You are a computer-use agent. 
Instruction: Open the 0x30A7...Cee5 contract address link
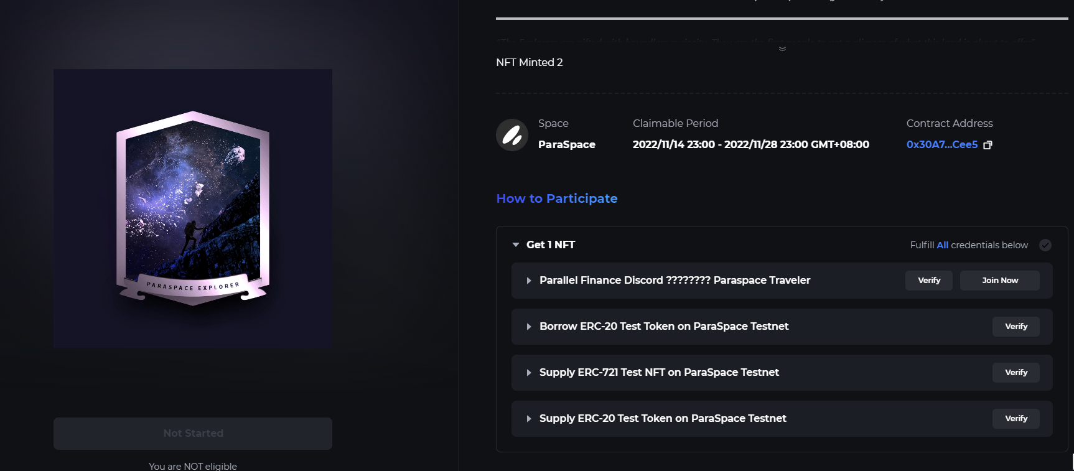pos(941,144)
